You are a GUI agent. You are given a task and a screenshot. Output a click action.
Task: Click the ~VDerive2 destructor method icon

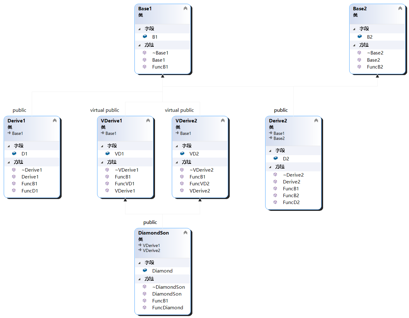coord(182,170)
